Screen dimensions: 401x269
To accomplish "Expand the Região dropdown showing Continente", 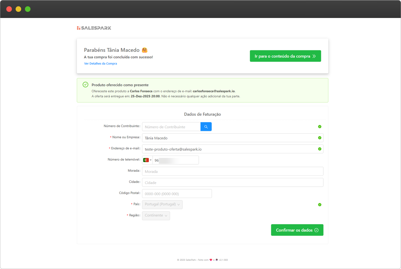I will (x=156, y=216).
